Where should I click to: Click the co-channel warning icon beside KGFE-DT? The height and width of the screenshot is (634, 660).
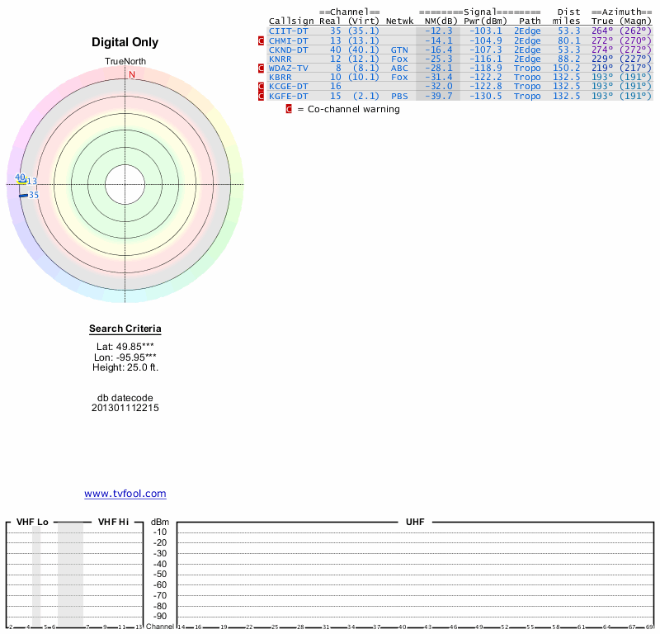[x=262, y=96]
